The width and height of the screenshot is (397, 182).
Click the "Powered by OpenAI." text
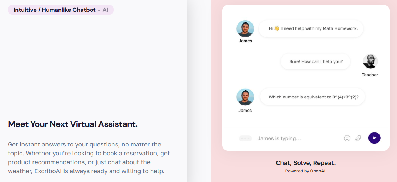(306, 171)
